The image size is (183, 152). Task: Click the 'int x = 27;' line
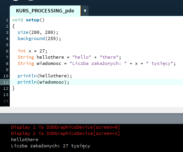tap(32, 51)
